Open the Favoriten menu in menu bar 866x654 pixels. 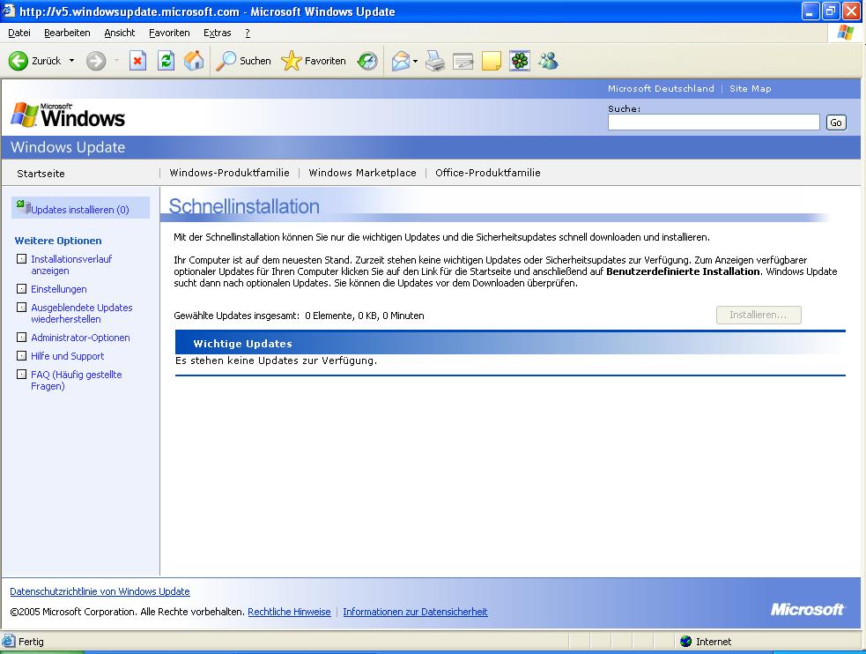click(169, 33)
